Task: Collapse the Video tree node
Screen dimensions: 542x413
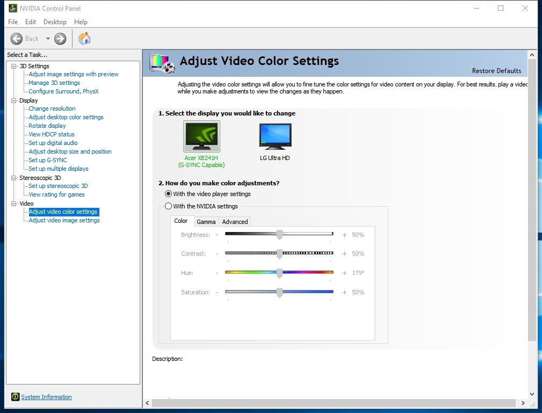Action: [x=14, y=204]
